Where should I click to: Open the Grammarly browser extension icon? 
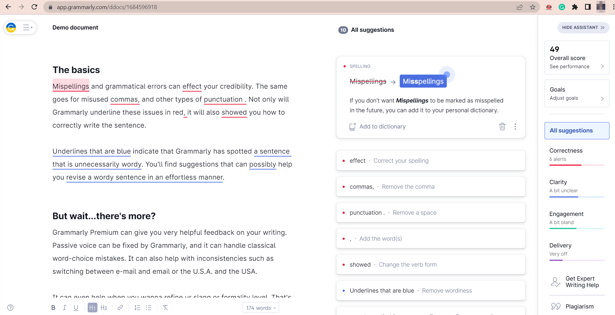(562, 7)
